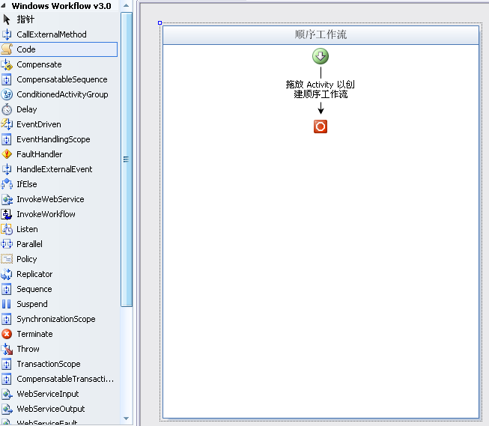489x426 pixels.
Task: Select the 'InvokeWebService' toolbox label
Action: 50,199
